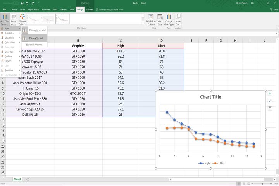279x186 pixels.
Task: Click the Ribbon Display Options icon
Action: [x=253, y=3]
